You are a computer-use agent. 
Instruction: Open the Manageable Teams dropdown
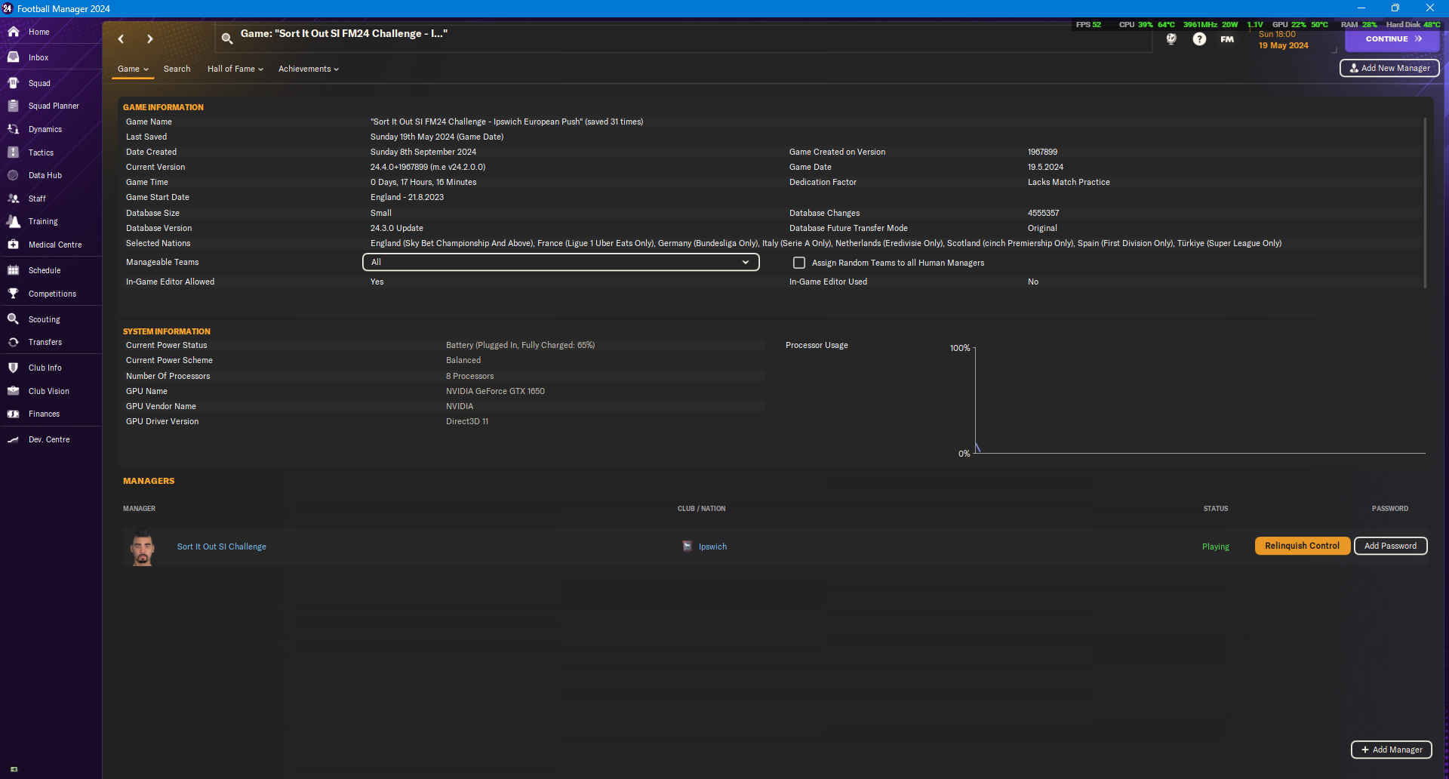(561, 262)
